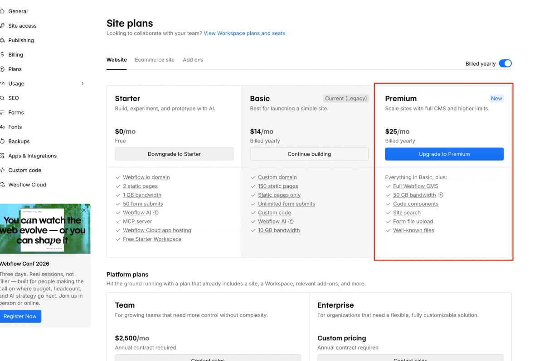Click the Premium plan title
Viewport: 544px width, 361px height.
click(x=401, y=99)
